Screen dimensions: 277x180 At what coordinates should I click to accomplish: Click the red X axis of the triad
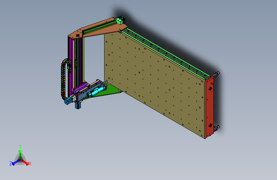click(x=25, y=162)
